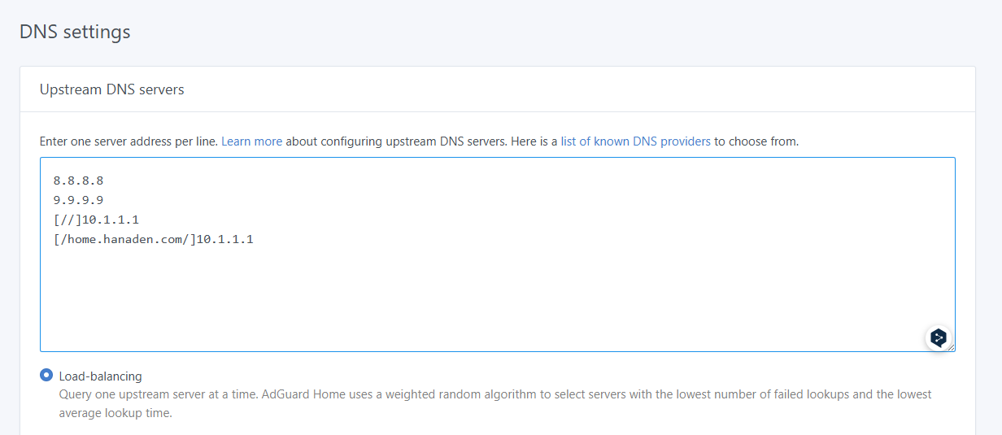
Task: Click the DNS settings page heading
Action: coord(75,33)
